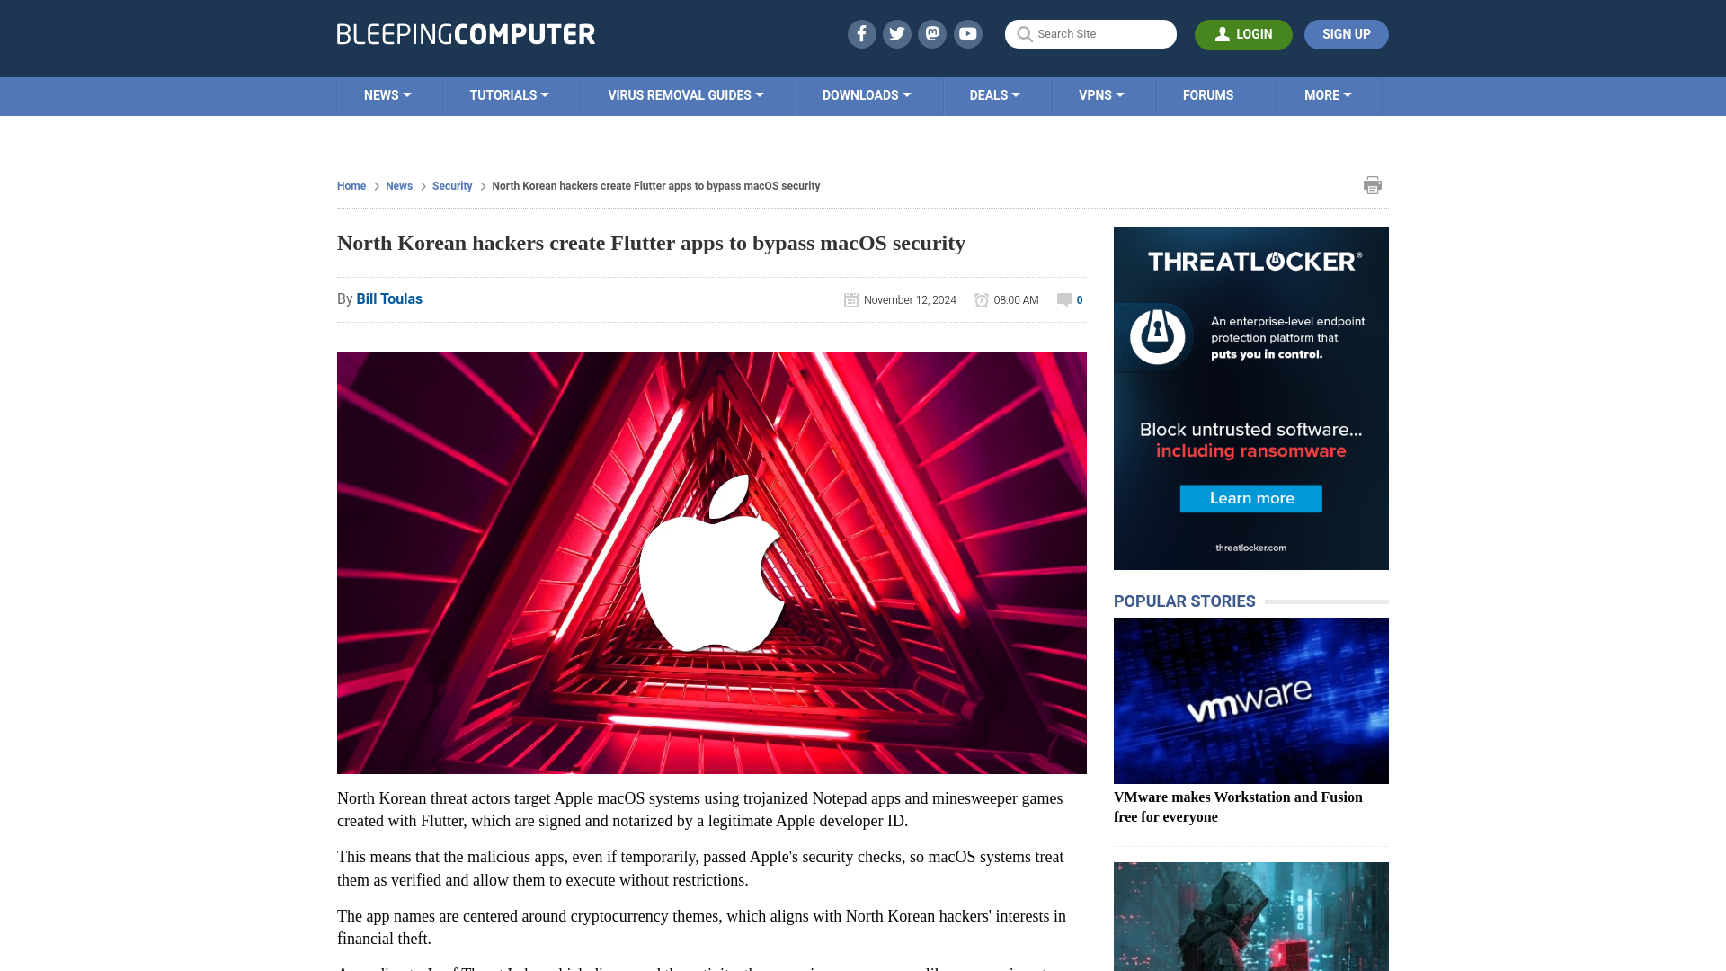
Task: Click the print article icon
Action: click(1372, 185)
